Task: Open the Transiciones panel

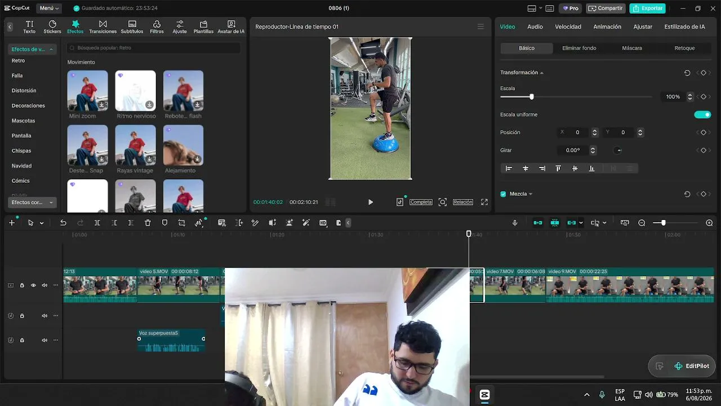Action: pos(103,27)
